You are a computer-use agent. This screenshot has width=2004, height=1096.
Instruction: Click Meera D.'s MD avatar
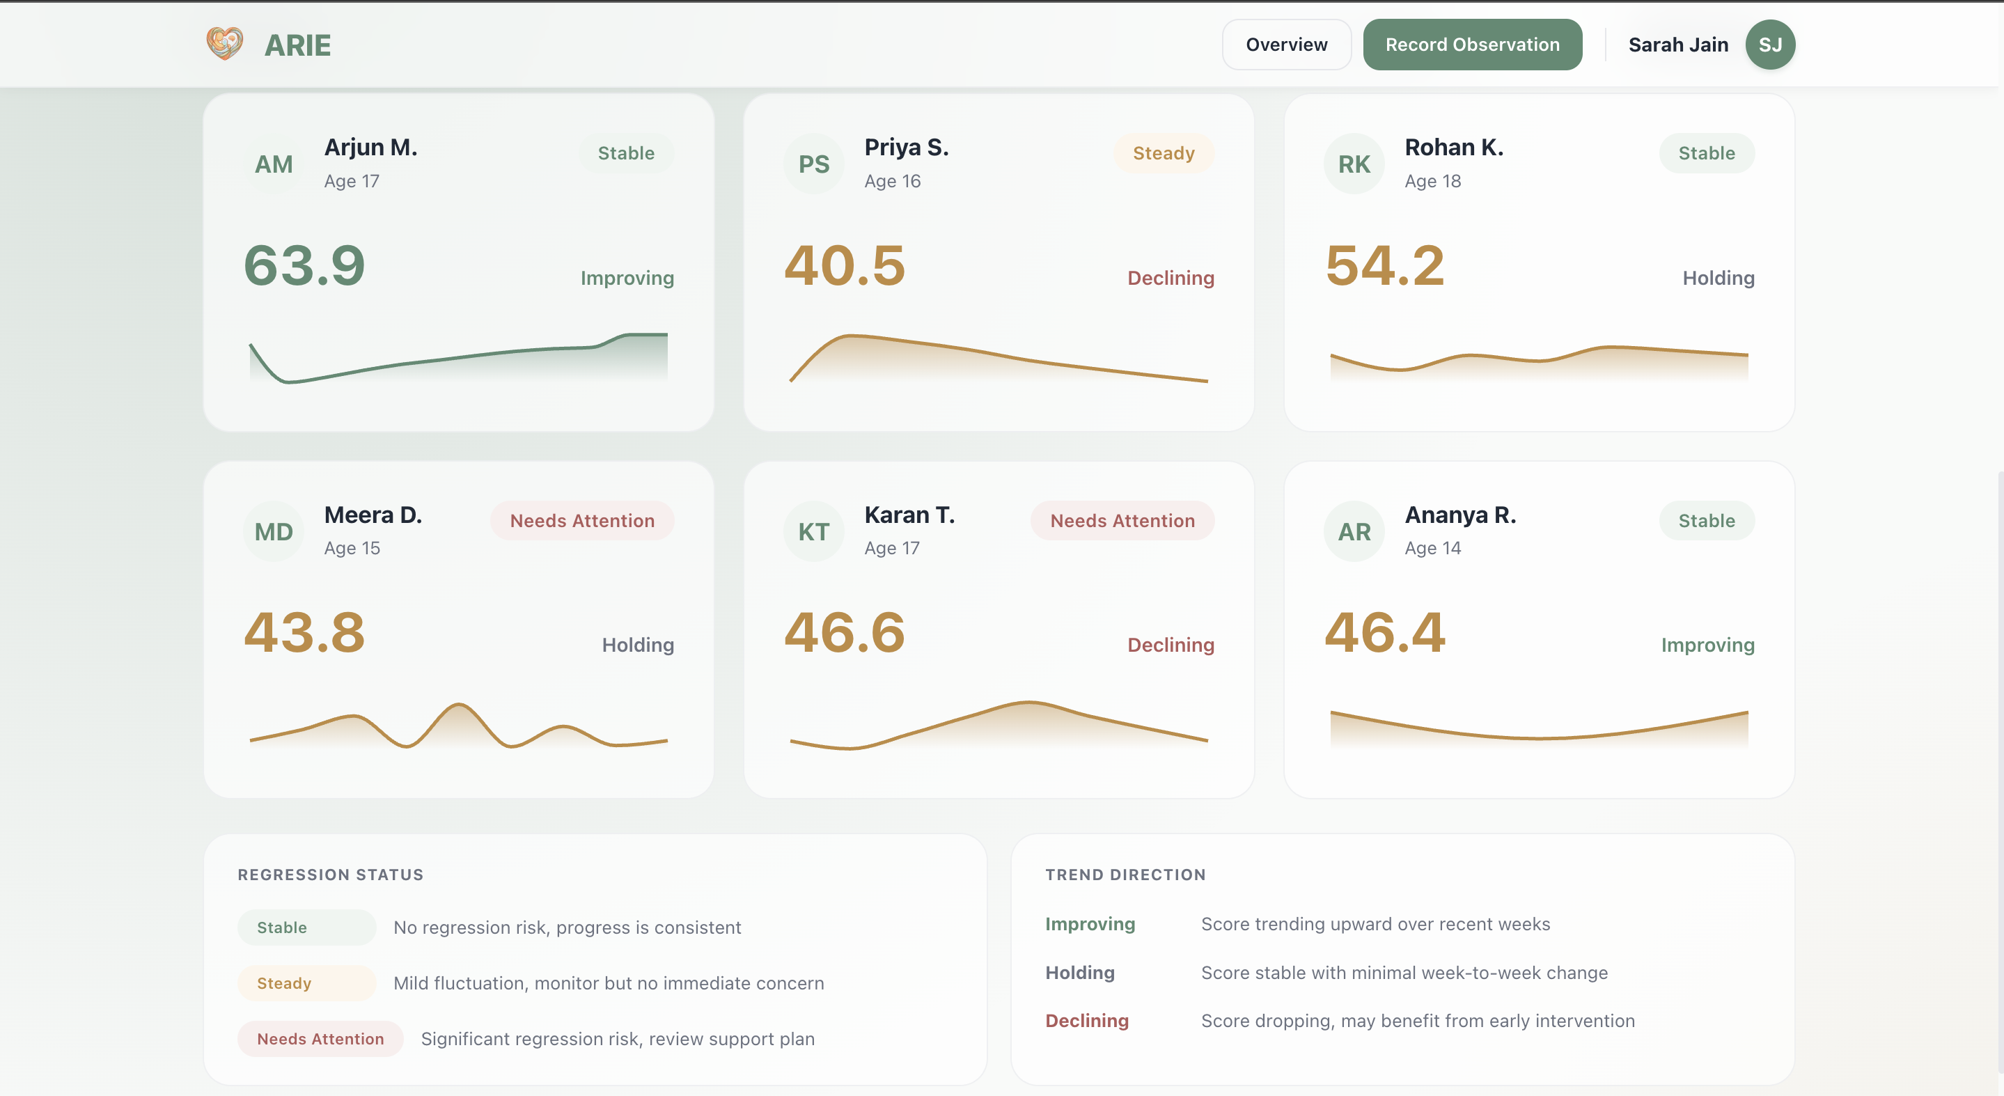[274, 531]
